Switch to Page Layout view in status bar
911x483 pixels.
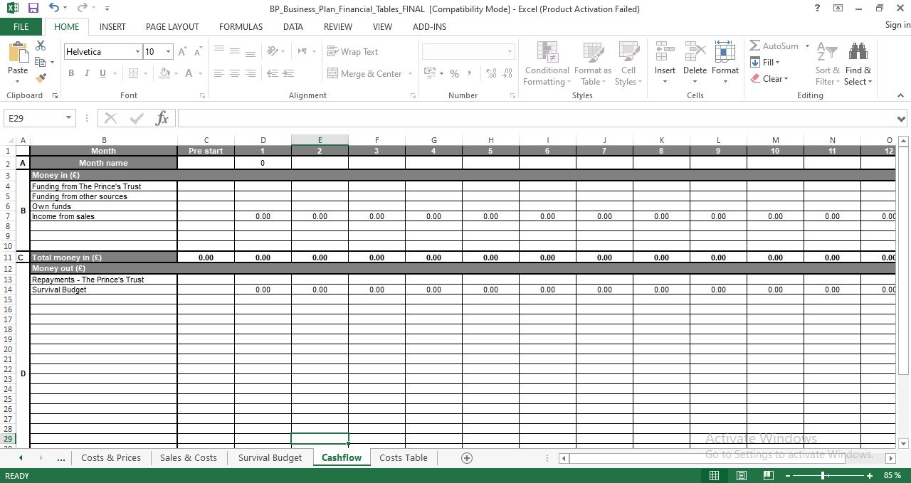pyautogui.click(x=741, y=475)
